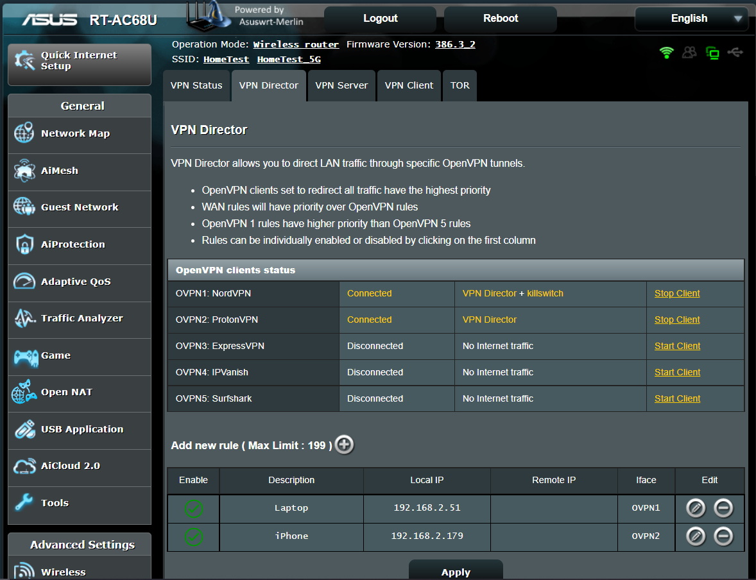Disable the Laptop VPN rule
756x580 pixels.
tap(193, 508)
